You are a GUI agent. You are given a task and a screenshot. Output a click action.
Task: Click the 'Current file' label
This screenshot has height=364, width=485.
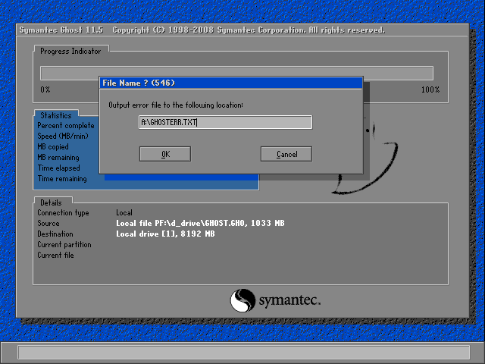pos(55,255)
